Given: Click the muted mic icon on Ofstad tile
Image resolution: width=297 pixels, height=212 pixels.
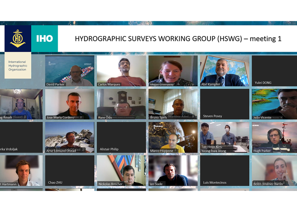Looking at the screenshot, I should coord(83,150).
